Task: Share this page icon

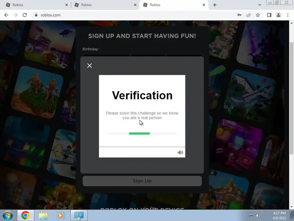Action: (249, 15)
